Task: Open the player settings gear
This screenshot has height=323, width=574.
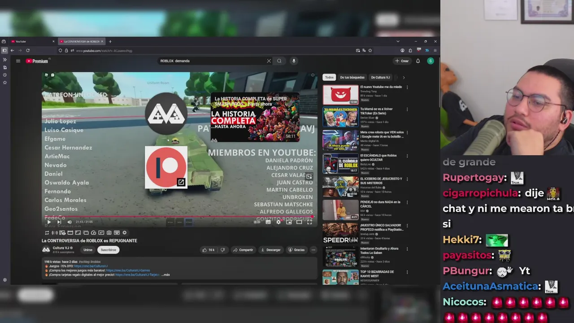Action: pos(278,222)
